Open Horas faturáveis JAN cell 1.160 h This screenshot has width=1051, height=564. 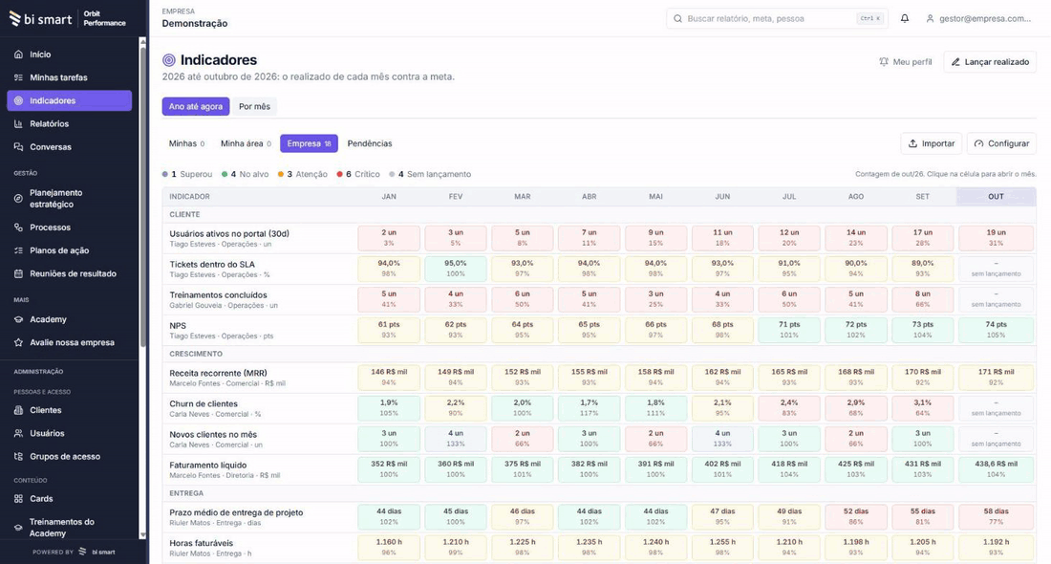tap(389, 548)
